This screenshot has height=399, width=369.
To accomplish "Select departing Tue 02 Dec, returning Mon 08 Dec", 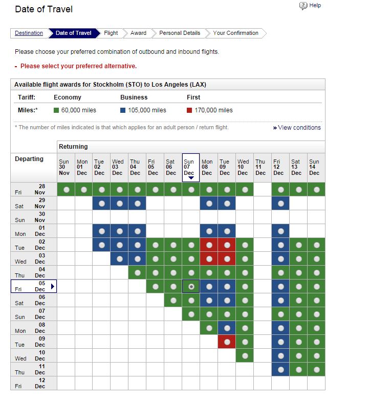I will pyautogui.click(x=209, y=245).
